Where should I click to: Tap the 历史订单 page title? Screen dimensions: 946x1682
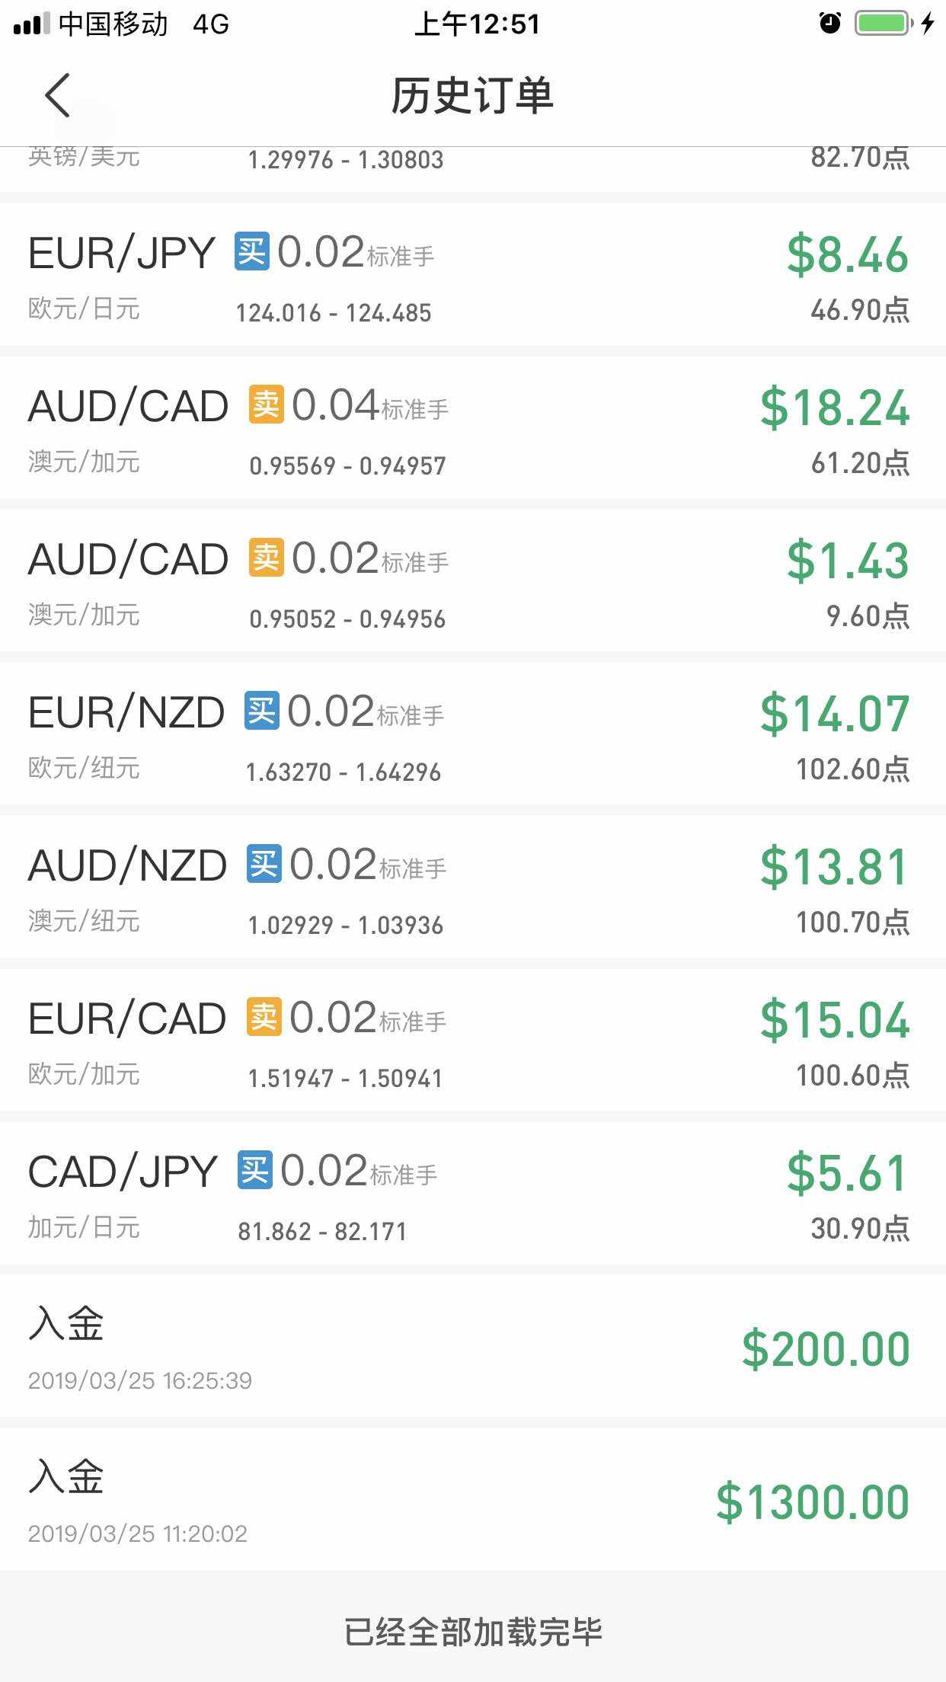tap(472, 96)
